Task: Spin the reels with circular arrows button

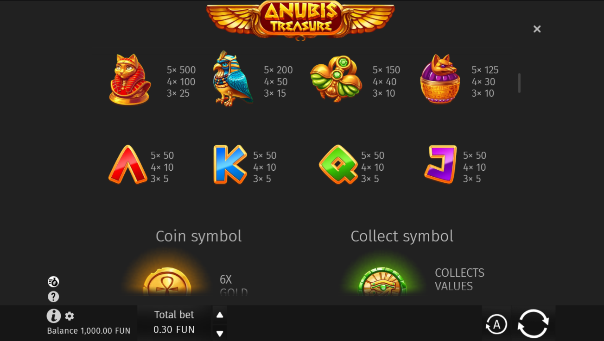Action: (x=533, y=323)
